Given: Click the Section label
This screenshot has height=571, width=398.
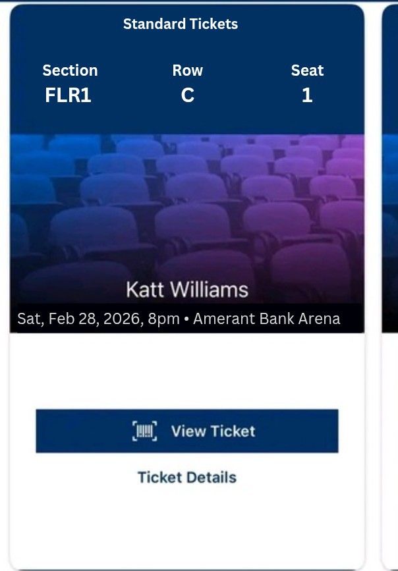Looking at the screenshot, I should click(70, 70).
